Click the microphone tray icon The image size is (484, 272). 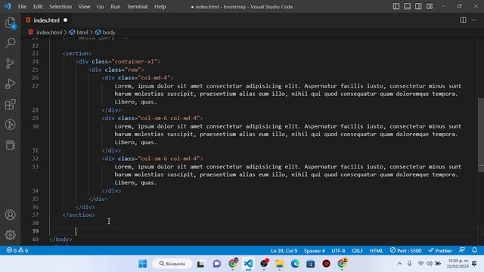[x=409, y=264]
